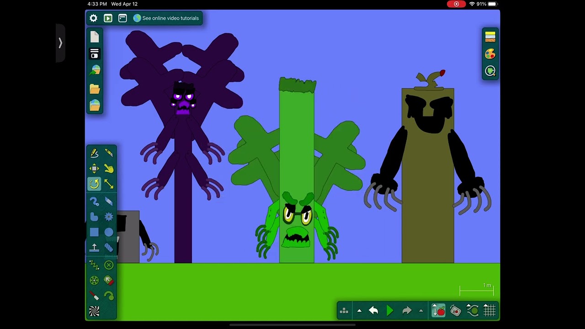Select the Box tool
Image resolution: width=585 pixels, height=329 pixels.
click(x=94, y=232)
